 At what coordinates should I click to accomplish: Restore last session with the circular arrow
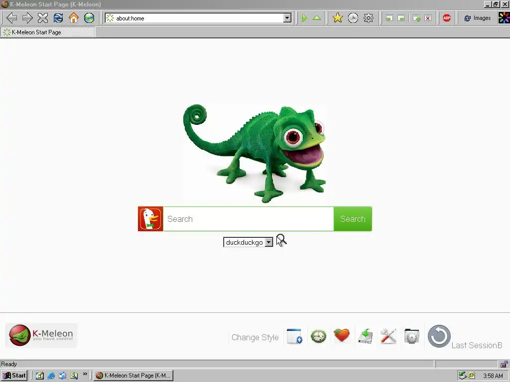click(x=439, y=336)
